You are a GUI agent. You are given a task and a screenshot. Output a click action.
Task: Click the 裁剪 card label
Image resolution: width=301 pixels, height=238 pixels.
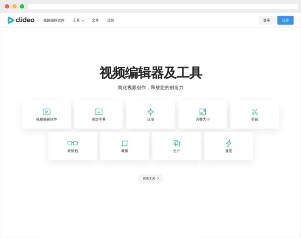click(125, 151)
